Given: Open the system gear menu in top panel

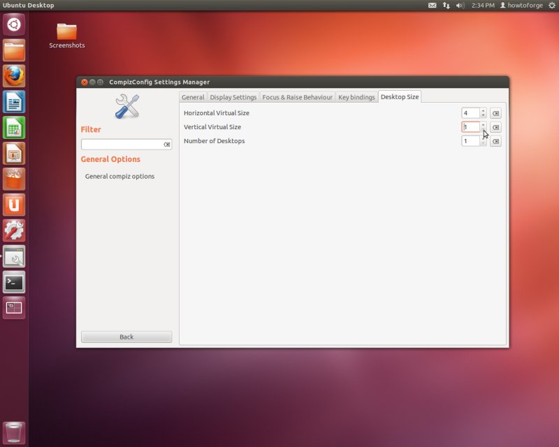Looking at the screenshot, I should 552,6.
